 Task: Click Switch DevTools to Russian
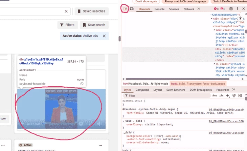point(229,1)
